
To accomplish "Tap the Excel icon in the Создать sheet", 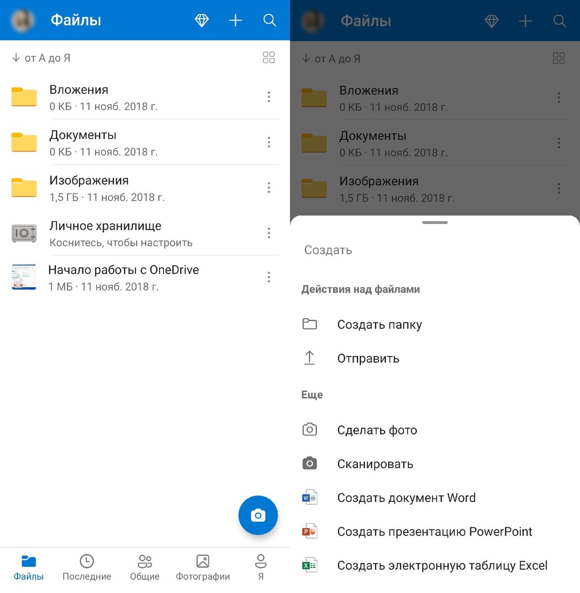I will [310, 565].
